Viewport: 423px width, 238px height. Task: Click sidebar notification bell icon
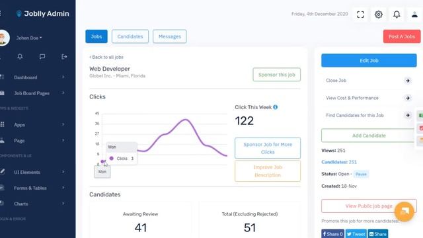[x=20, y=57]
